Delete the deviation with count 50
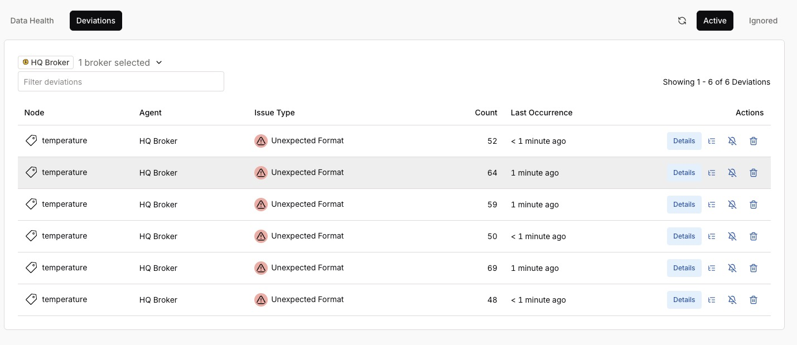 point(753,236)
